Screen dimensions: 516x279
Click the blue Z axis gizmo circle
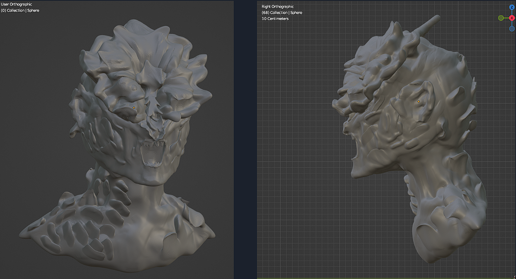pyautogui.click(x=512, y=7)
